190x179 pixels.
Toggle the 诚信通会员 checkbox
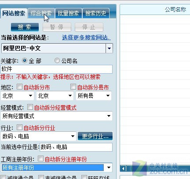[4, 177]
